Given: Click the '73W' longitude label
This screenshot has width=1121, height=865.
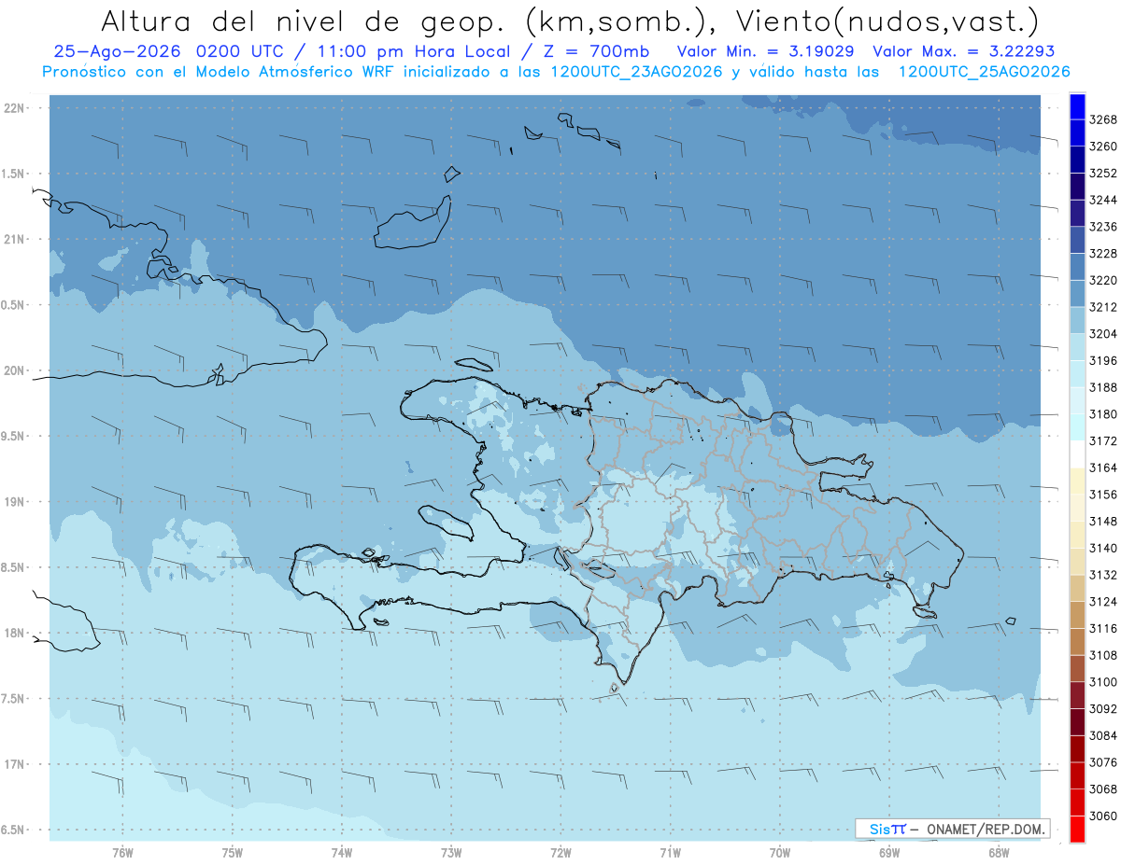Looking at the screenshot, I should click(451, 852).
